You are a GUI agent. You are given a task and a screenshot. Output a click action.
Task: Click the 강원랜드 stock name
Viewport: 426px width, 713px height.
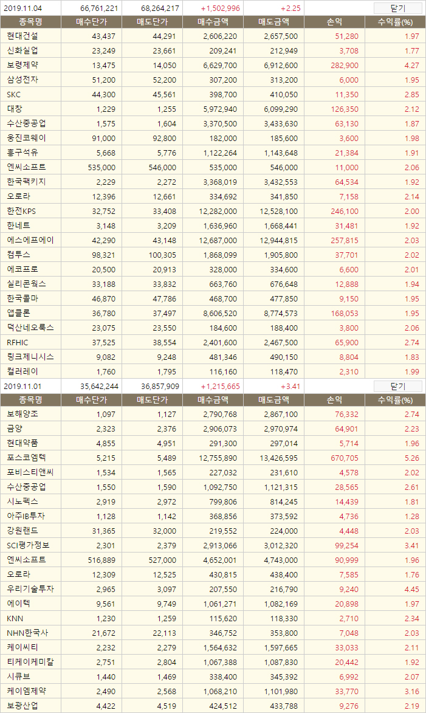click(x=22, y=531)
